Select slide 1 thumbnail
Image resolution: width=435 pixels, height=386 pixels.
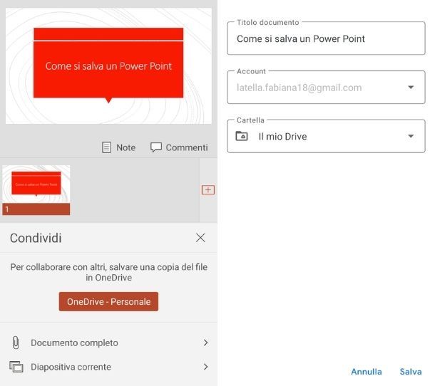(x=36, y=190)
